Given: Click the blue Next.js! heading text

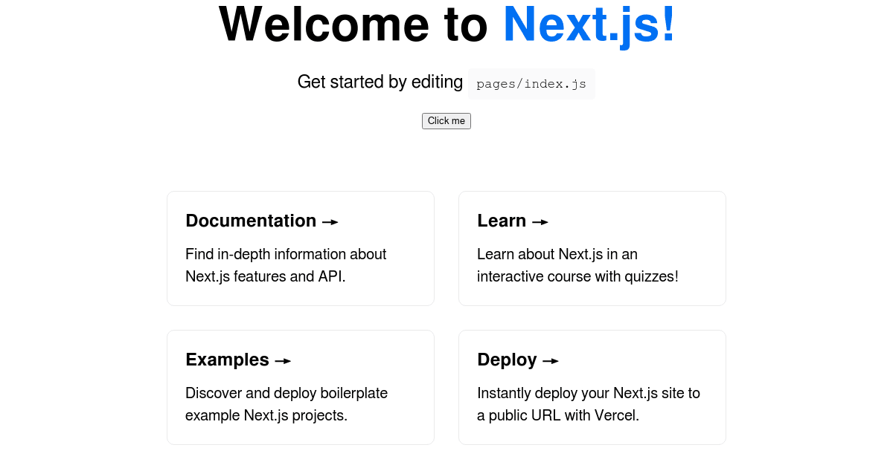Looking at the screenshot, I should click(588, 24).
